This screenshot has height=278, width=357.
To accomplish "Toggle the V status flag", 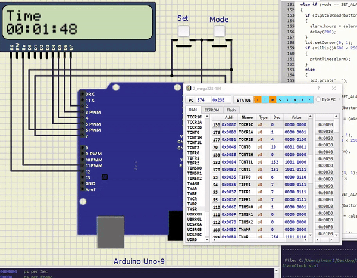I will coord(287,100).
